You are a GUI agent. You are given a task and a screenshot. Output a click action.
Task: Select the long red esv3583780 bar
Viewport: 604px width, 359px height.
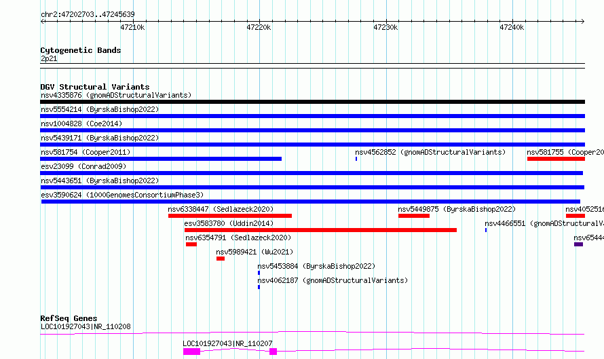coord(320,230)
